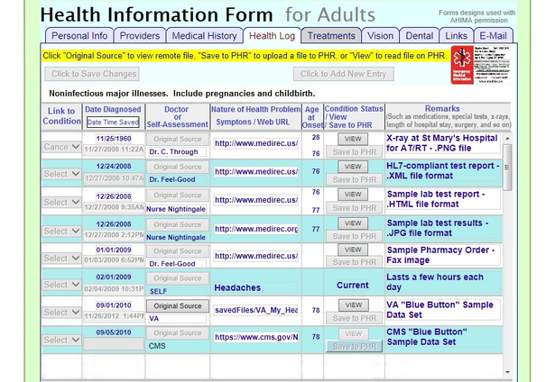The image size is (555, 382).
Task: Click Original Source in the Dr. C. Through row
Action: [x=178, y=140]
